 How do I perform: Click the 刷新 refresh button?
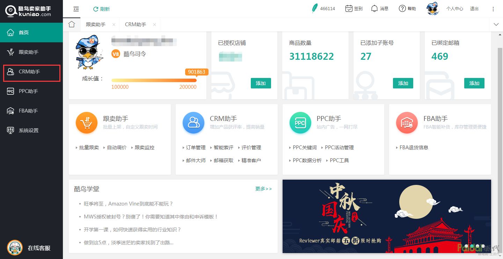click(101, 9)
